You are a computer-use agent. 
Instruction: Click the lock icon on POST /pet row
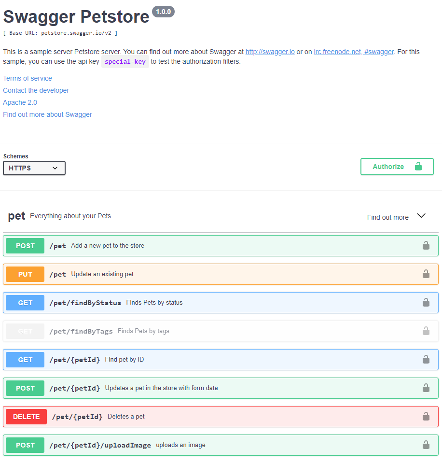tap(426, 245)
